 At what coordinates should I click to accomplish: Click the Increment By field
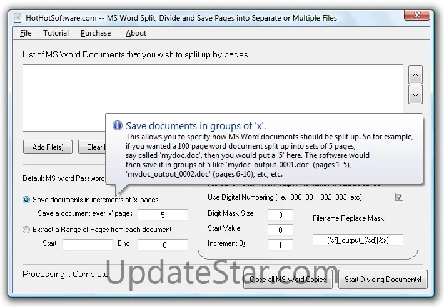click(x=280, y=245)
